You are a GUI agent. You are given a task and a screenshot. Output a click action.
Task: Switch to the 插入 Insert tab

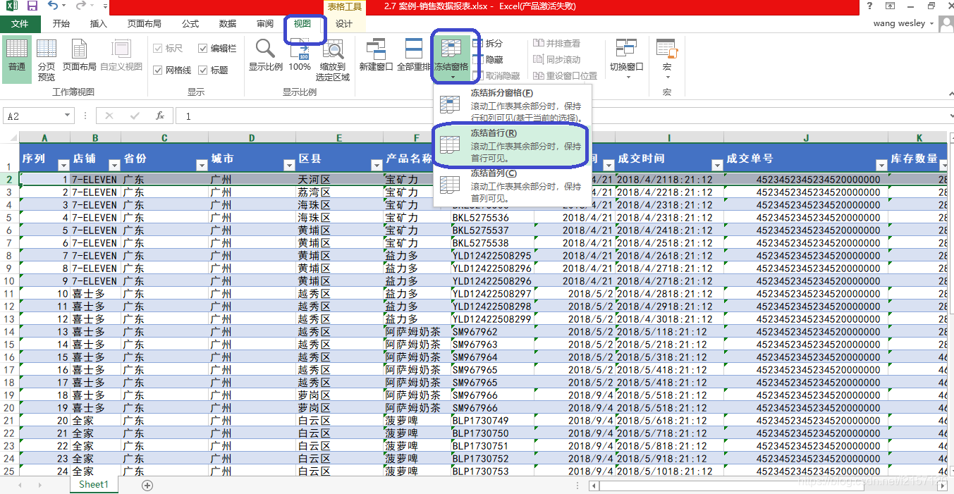click(99, 24)
